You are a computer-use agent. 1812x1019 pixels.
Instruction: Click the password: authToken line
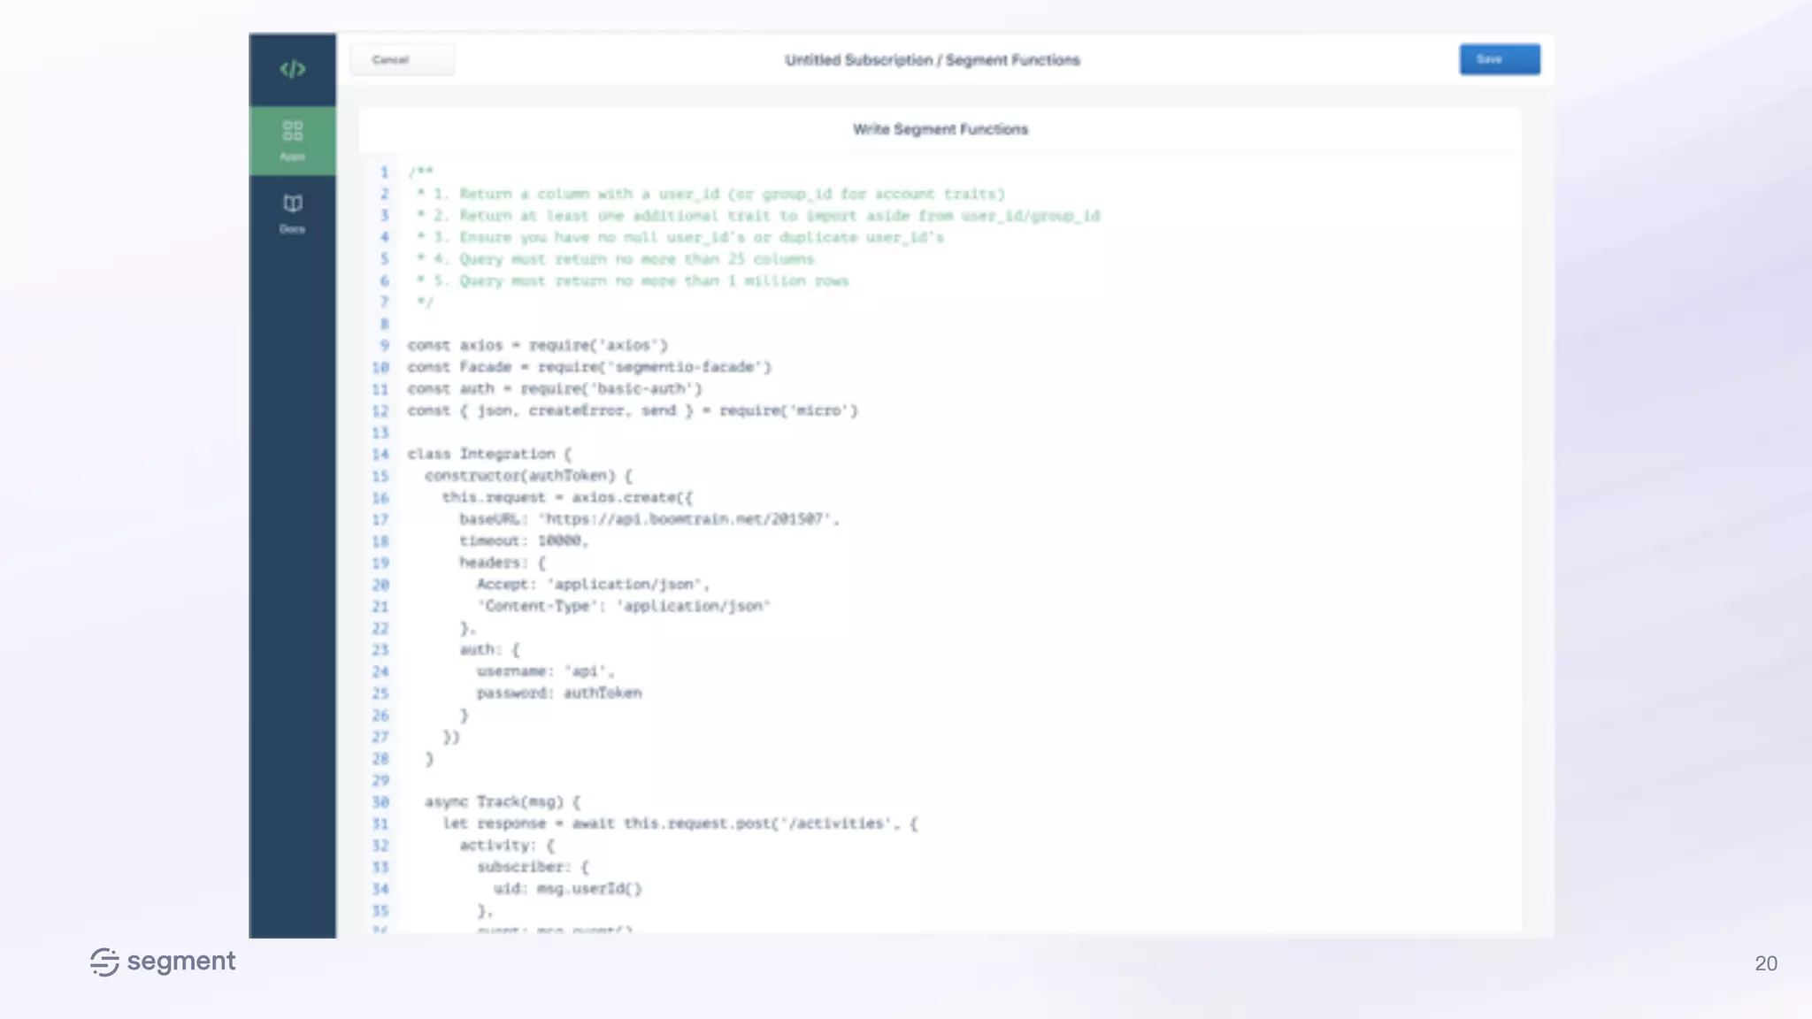click(x=558, y=693)
